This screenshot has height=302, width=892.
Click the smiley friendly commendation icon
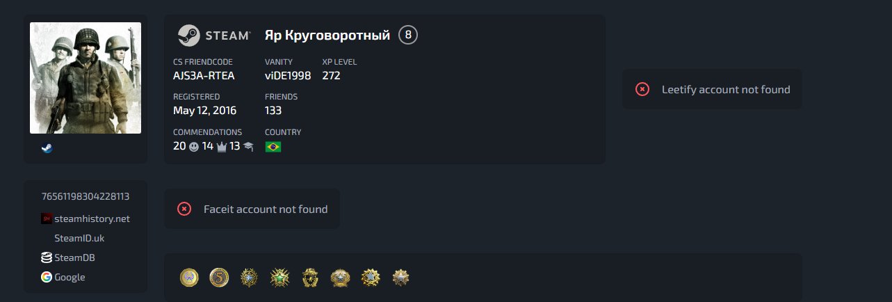click(x=194, y=147)
